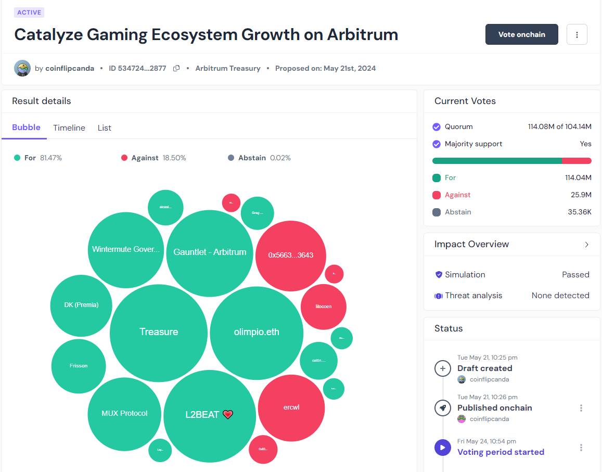The height and width of the screenshot is (472, 602).
Task: Open coinflipcanda under Draft created
Action: point(489,379)
